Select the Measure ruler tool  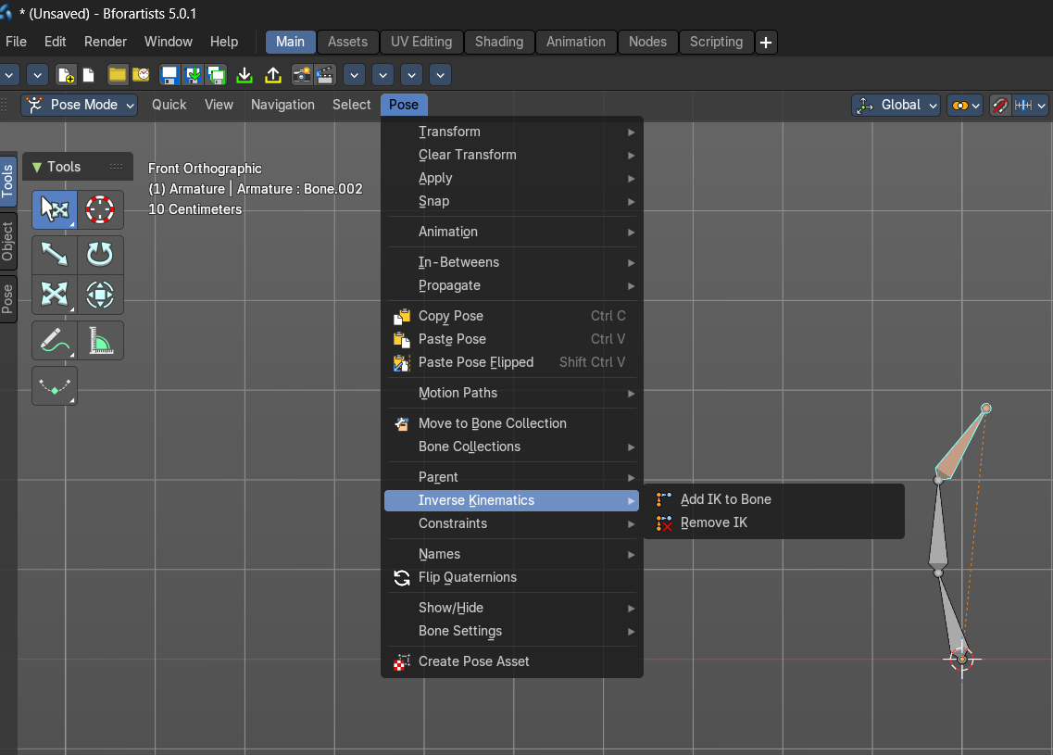pos(100,340)
